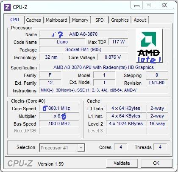The height and width of the screenshot is (172, 178).
Task: Click the L1 Data 2-way associativity value
Action: (x=157, y=108)
